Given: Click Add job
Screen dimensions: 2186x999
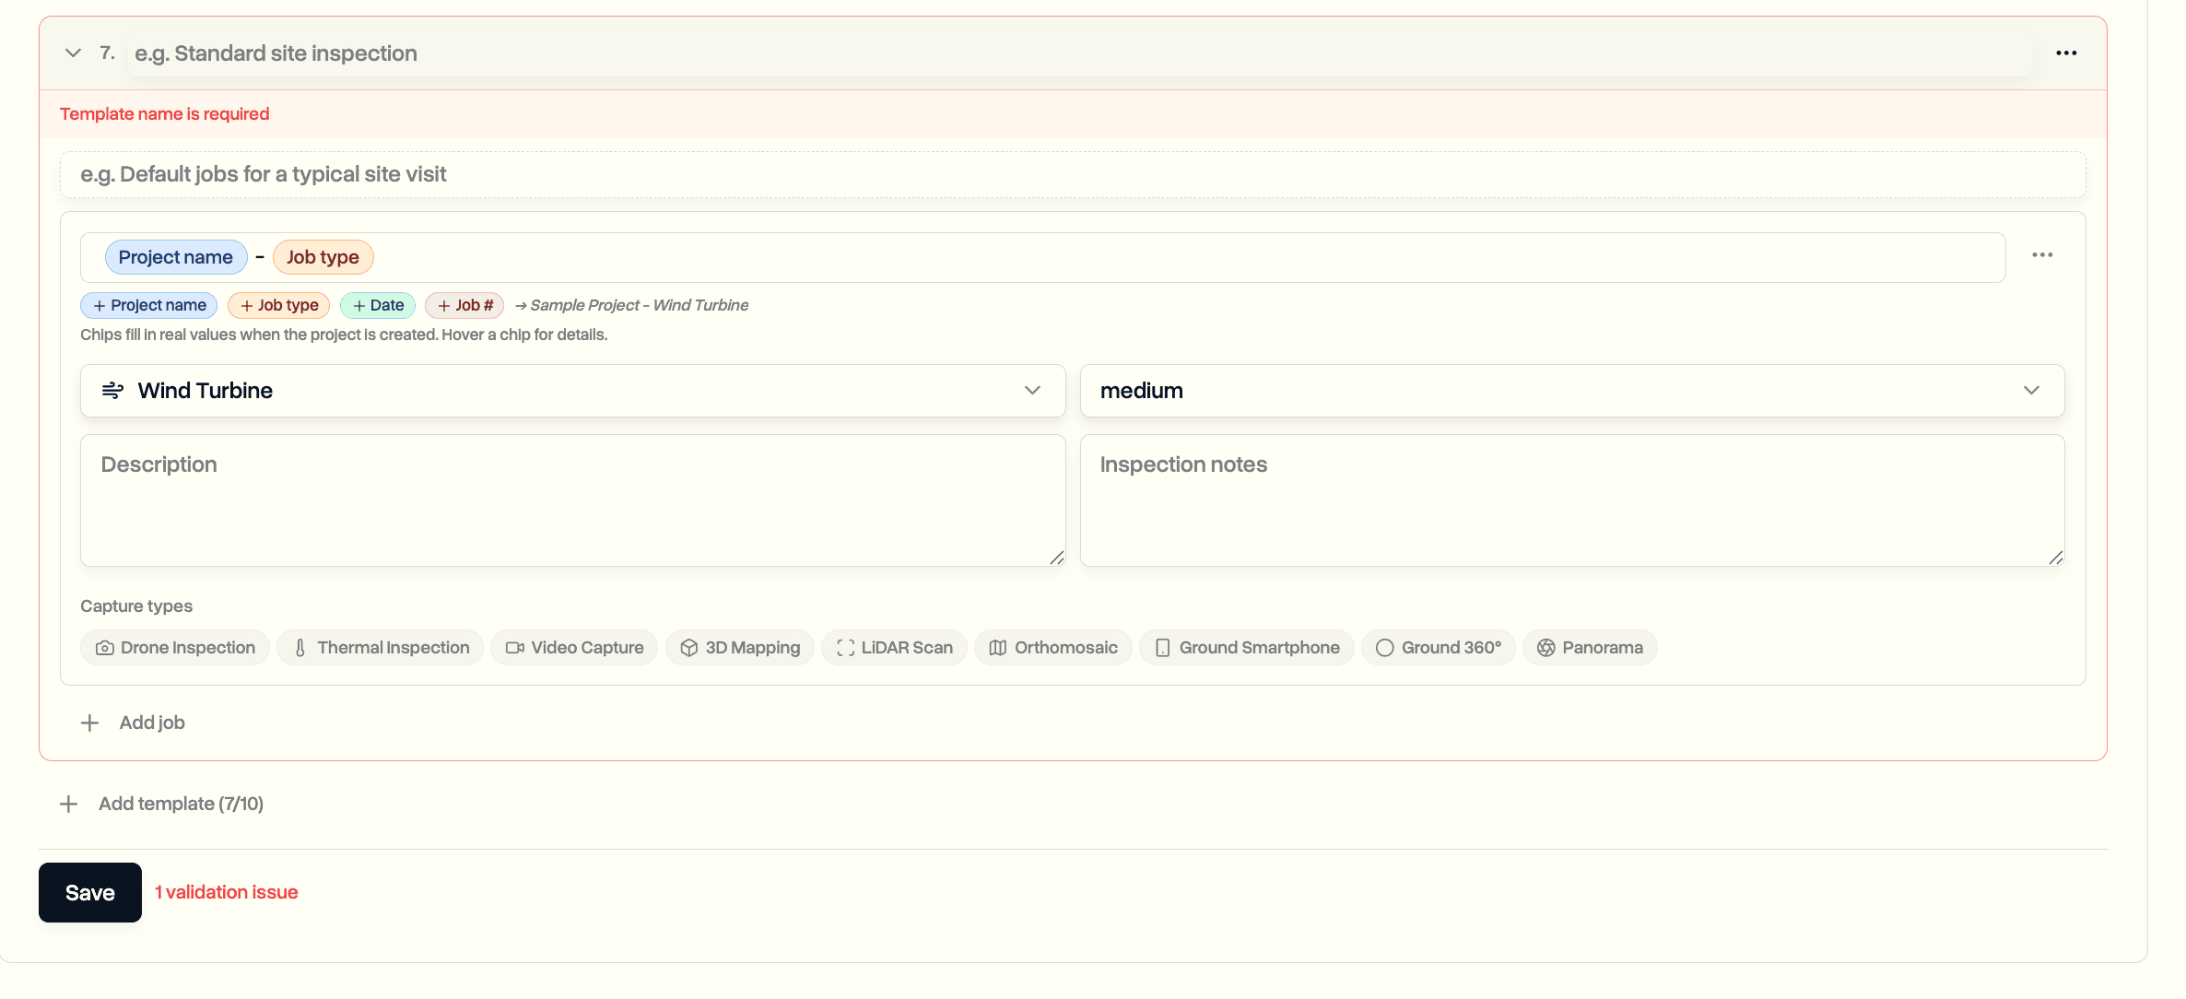Looking at the screenshot, I should pyautogui.click(x=133, y=723).
